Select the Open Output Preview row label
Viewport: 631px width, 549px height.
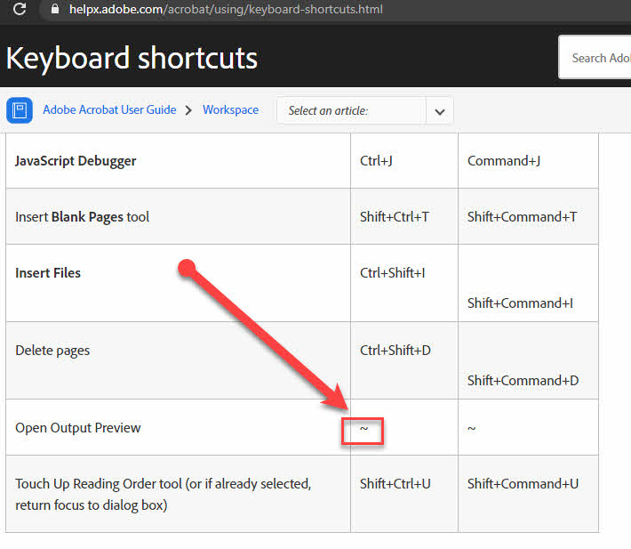pyautogui.click(x=78, y=428)
